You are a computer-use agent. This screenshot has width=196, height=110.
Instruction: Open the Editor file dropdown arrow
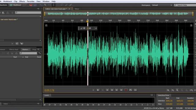point(70,9)
